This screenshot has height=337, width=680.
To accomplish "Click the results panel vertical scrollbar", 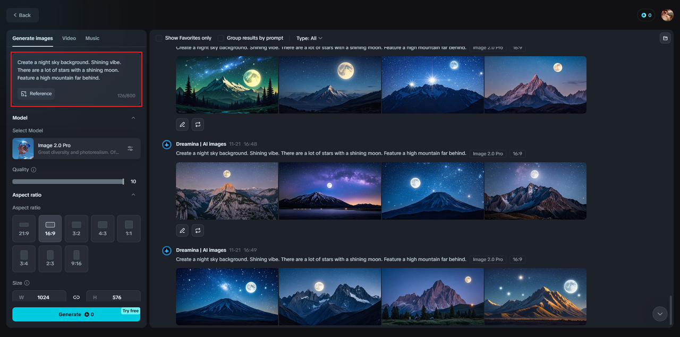I will 671,310.
